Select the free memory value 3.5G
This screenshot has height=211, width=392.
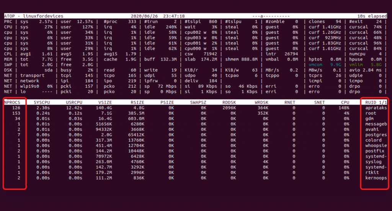coord(88,59)
